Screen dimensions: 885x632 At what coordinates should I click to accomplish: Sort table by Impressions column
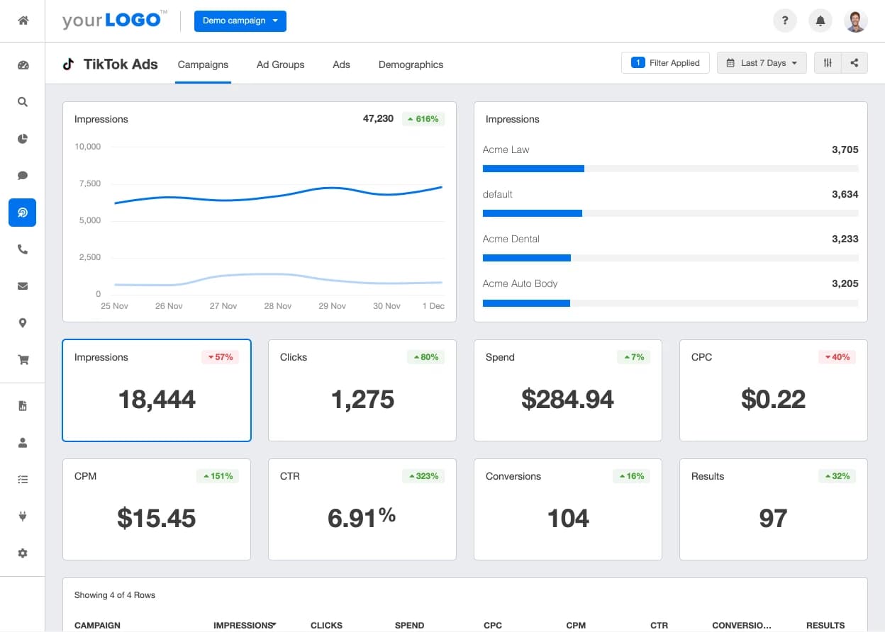tap(244, 626)
